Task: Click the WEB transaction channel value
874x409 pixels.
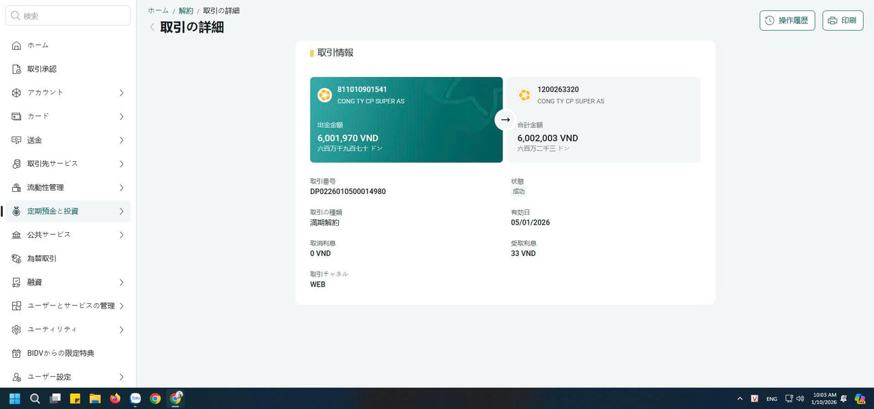Action: coord(318,284)
